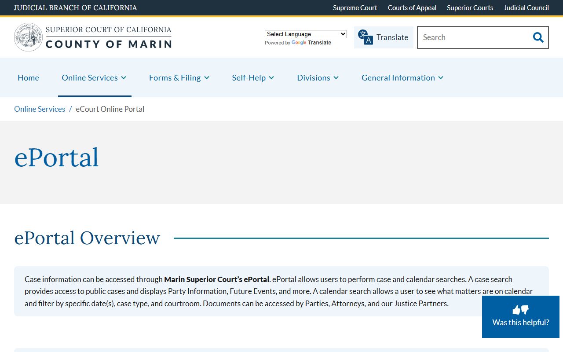Click the Powered by Google Translate label
Image resolution: width=563 pixels, height=352 pixels.
tap(298, 43)
